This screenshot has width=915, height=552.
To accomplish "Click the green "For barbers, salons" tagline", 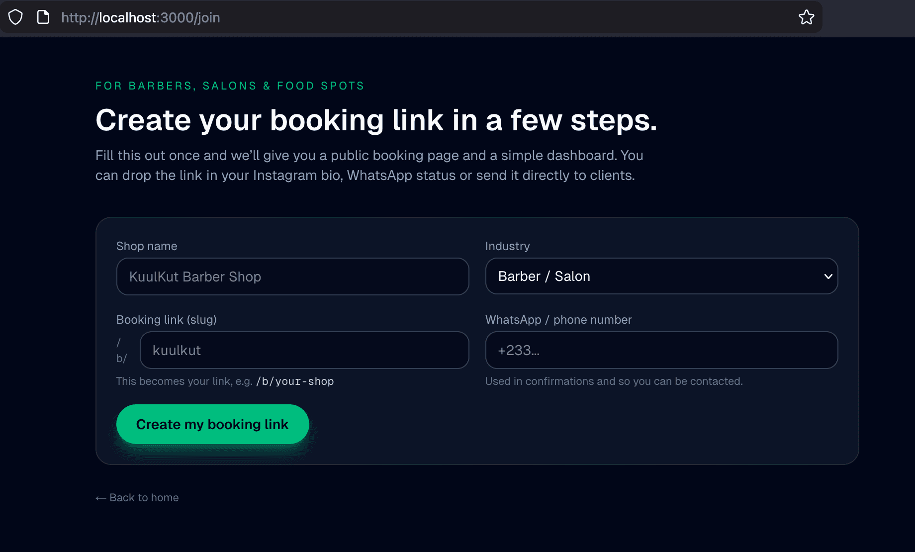I will 230,86.
